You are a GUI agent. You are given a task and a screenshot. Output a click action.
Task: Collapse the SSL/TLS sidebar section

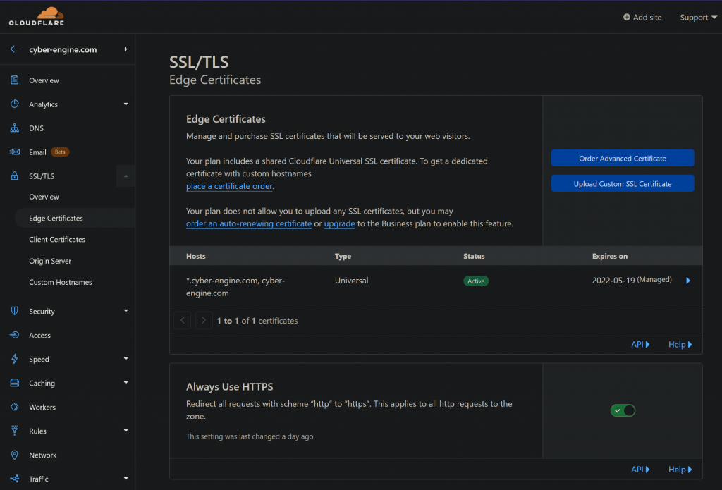click(126, 176)
